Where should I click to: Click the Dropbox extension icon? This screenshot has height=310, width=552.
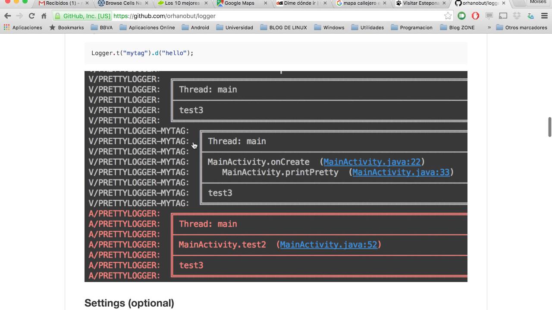(517, 16)
